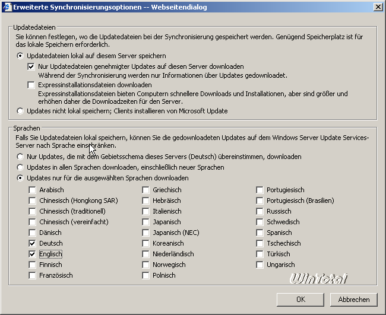Enable the Niederländisch checkbox
The width and height of the screenshot is (386, 315).
tap(145, 254)
